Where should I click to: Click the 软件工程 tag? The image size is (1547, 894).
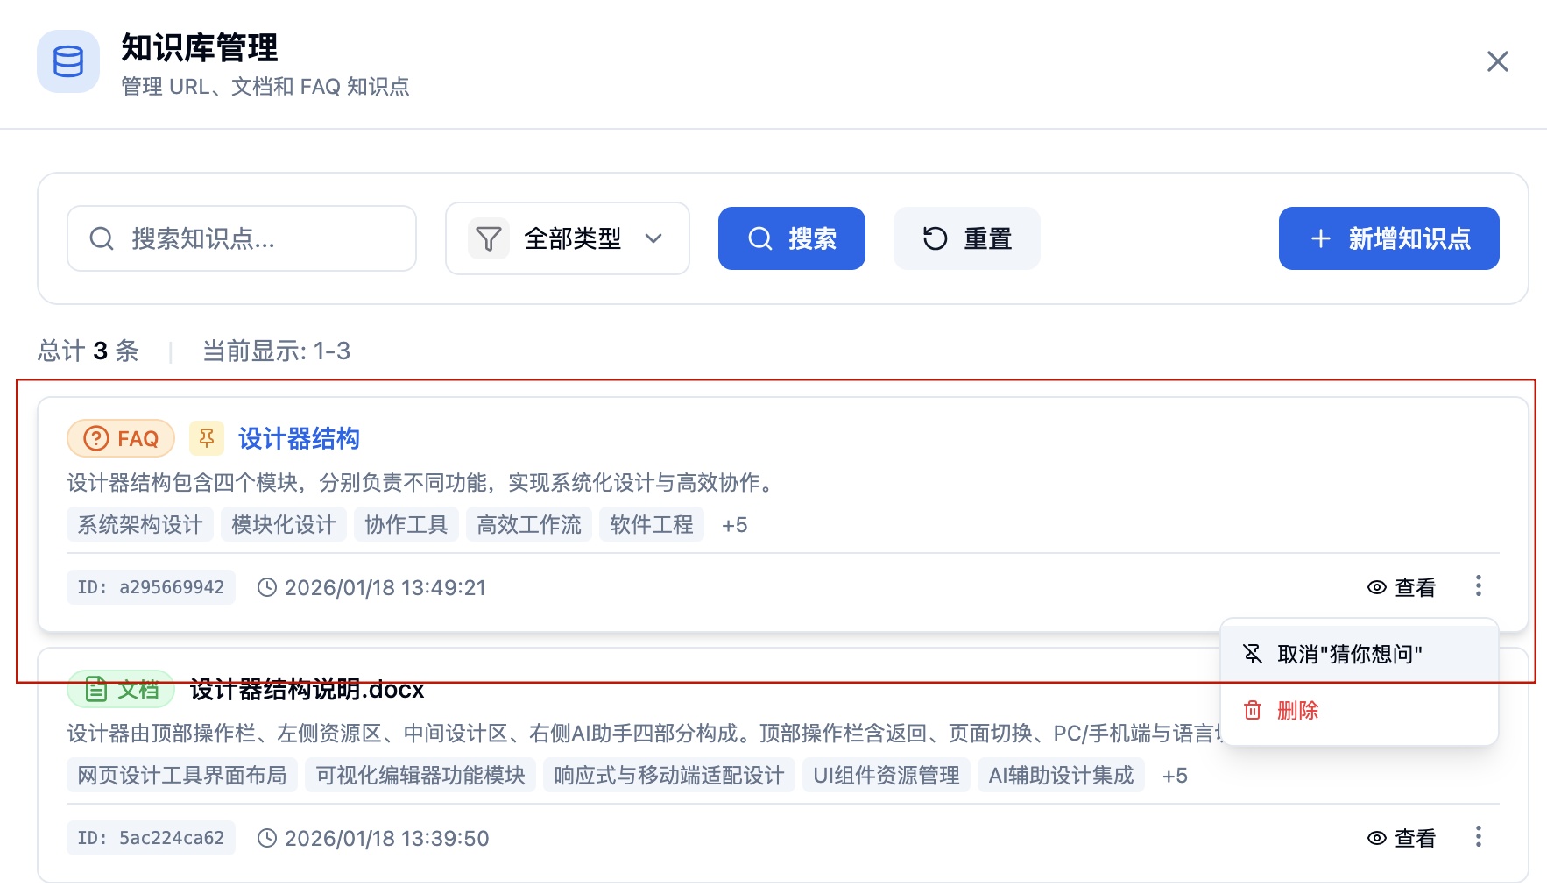point(652,525)
